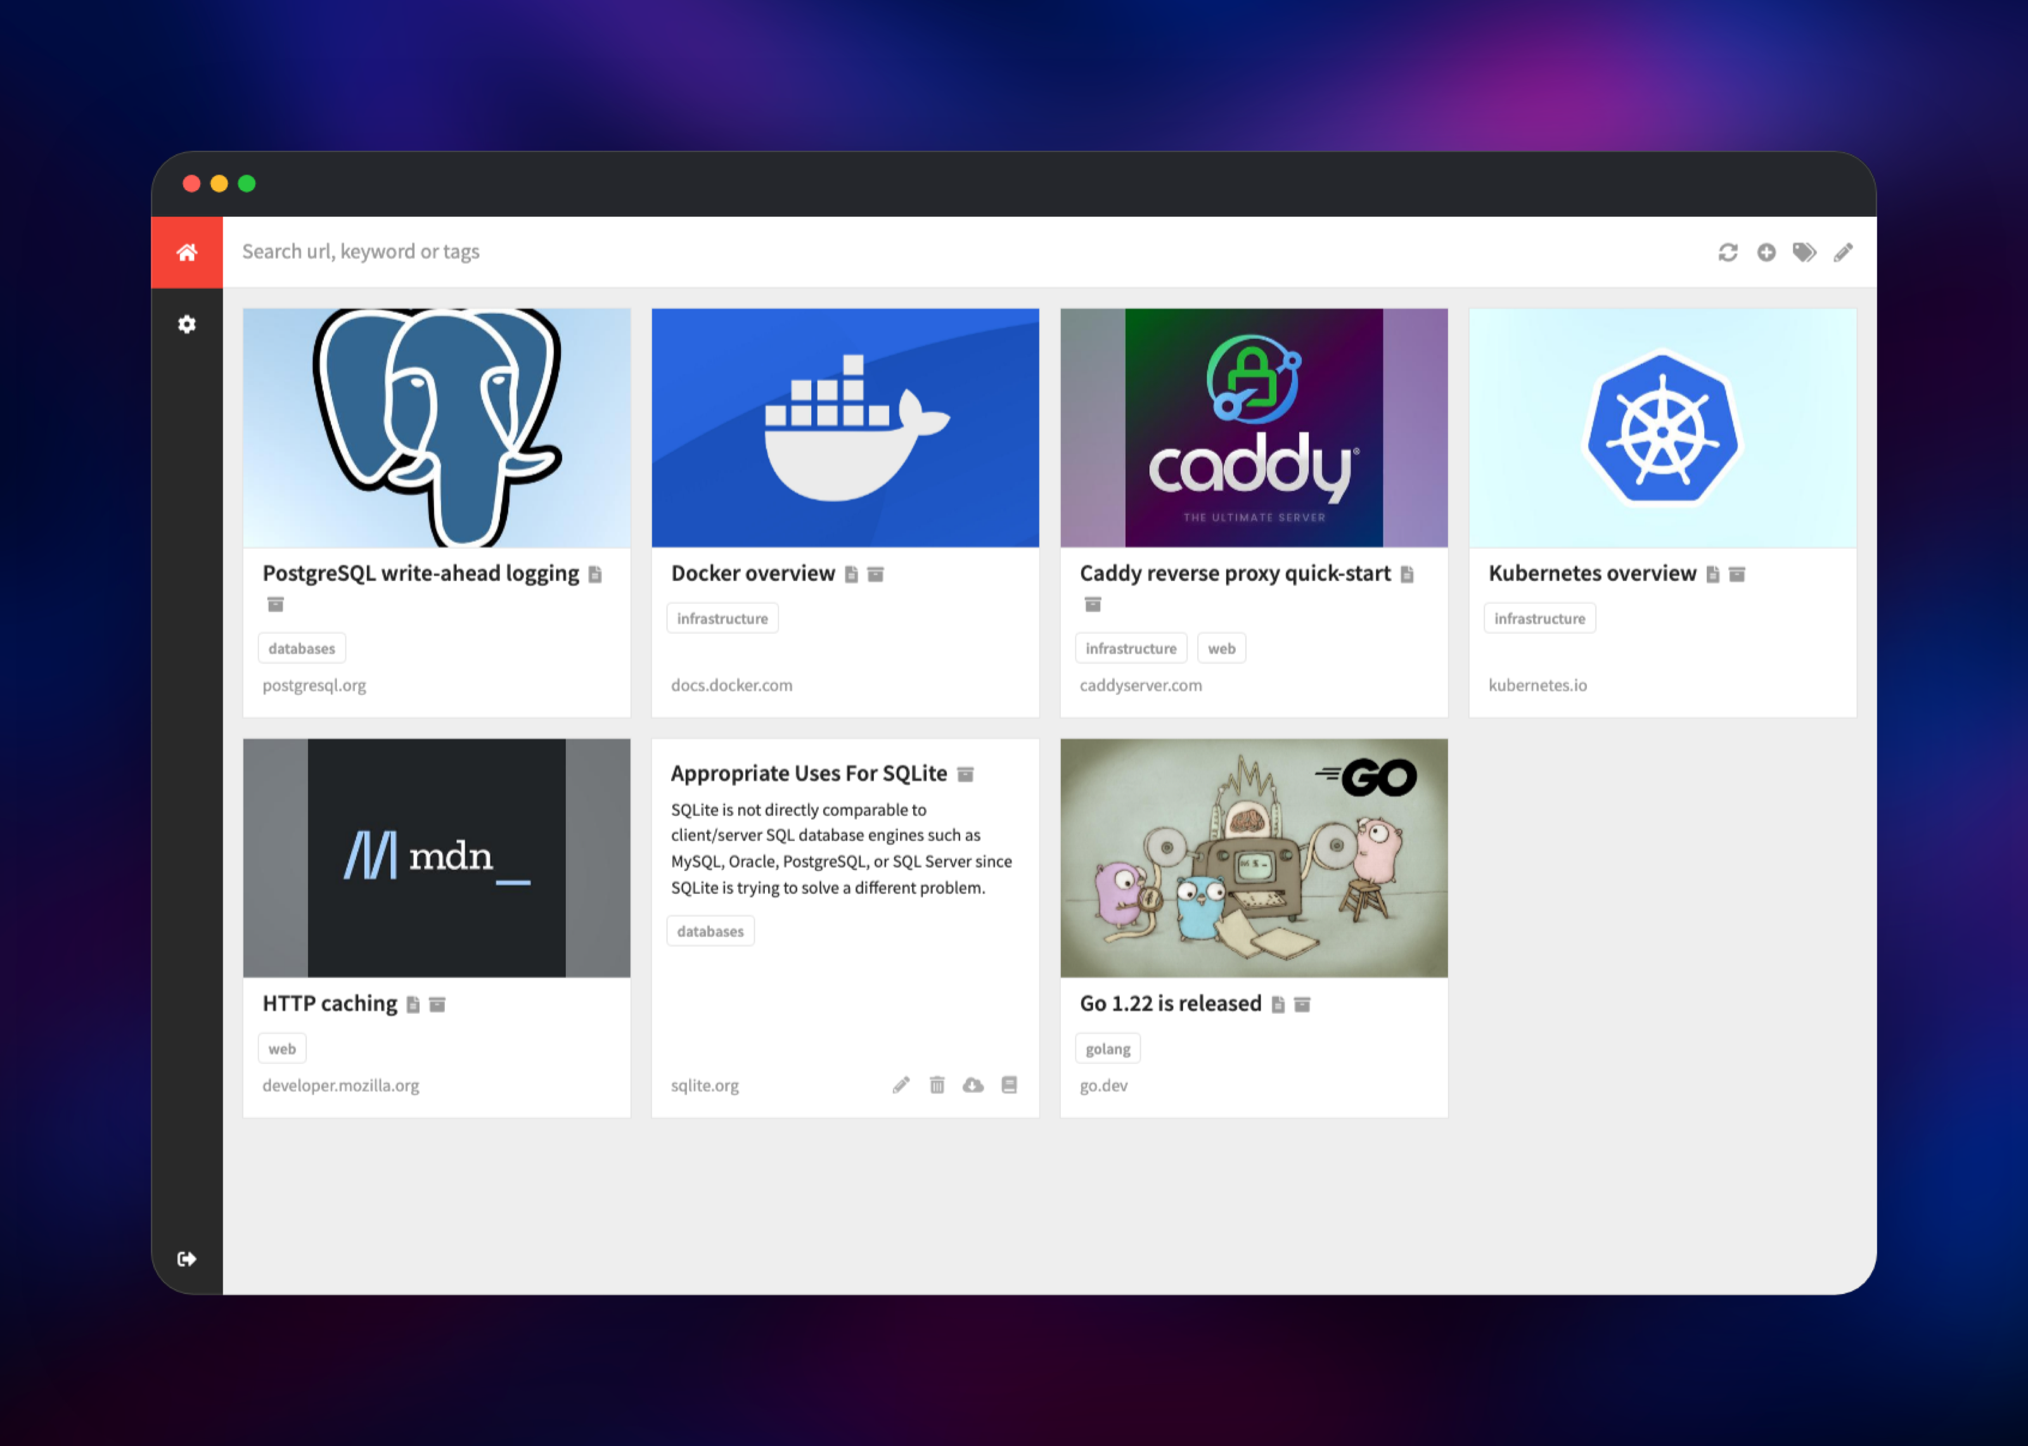Open the Kubernetes wheel thumbnail
This screenshot has width=2028, height=1446.
click(1662, 427)
